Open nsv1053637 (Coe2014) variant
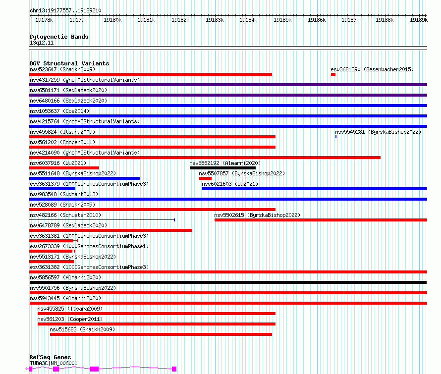The image size is (441, 374). pyautogui.click(x=59, y=111)
